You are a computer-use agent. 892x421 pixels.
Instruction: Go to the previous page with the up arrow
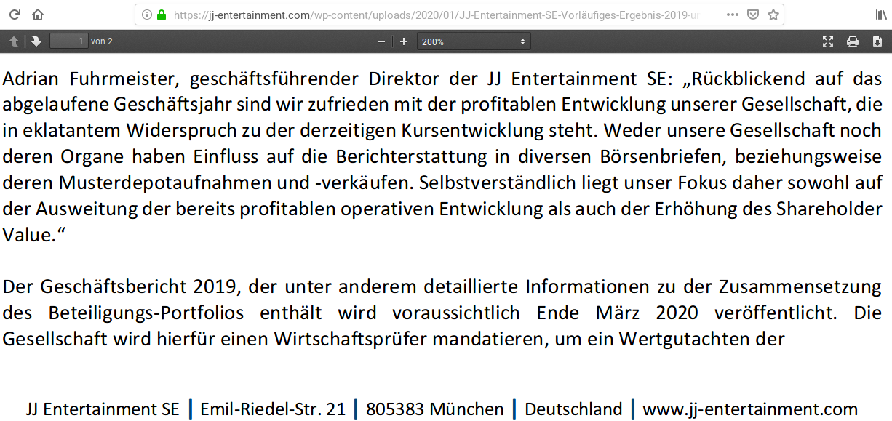click(x=13, y=41)
